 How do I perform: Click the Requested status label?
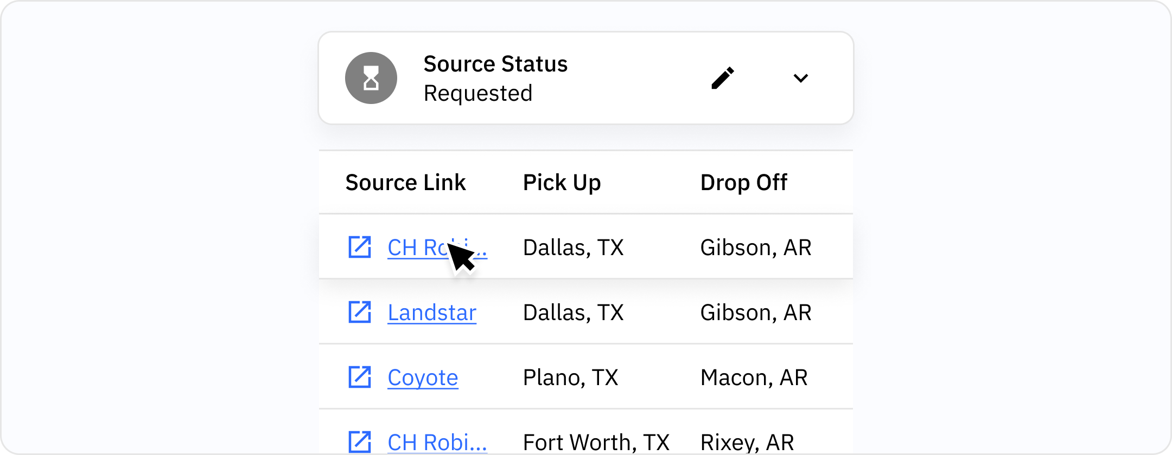478,93
